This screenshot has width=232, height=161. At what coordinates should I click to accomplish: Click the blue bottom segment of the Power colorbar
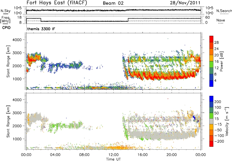tap(211, 83)
